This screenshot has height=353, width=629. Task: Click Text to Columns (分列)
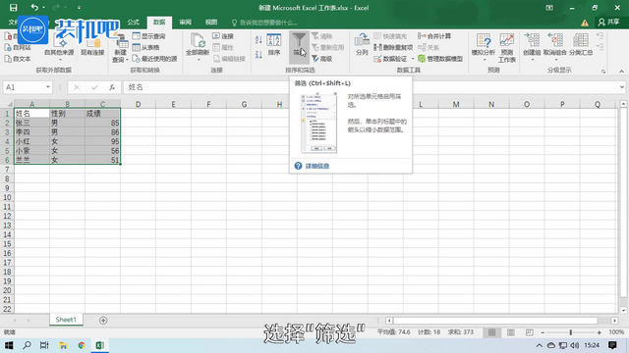[x=362, y=44]
